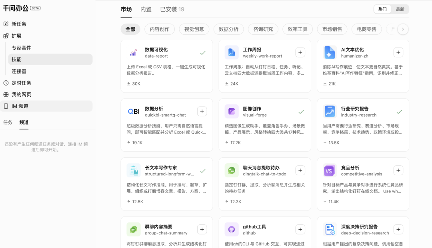Click the 数据可视化 installed checkmark
The height and width of the screenshot is (248, 432).
[203, 53]
